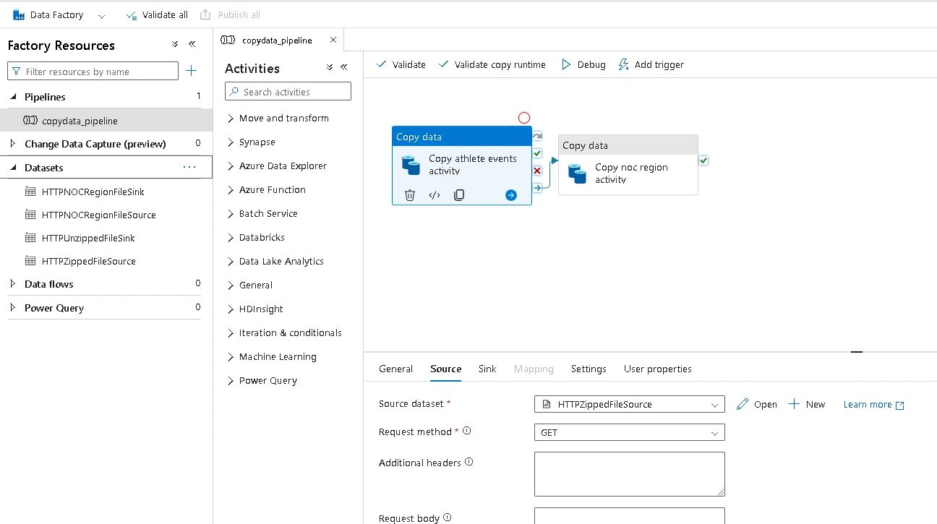Image resolution: width=937 pixels, height=524 pixels.
Task: Toggle the debug breakpoint circle above the activity
Action: coord(523,117)
